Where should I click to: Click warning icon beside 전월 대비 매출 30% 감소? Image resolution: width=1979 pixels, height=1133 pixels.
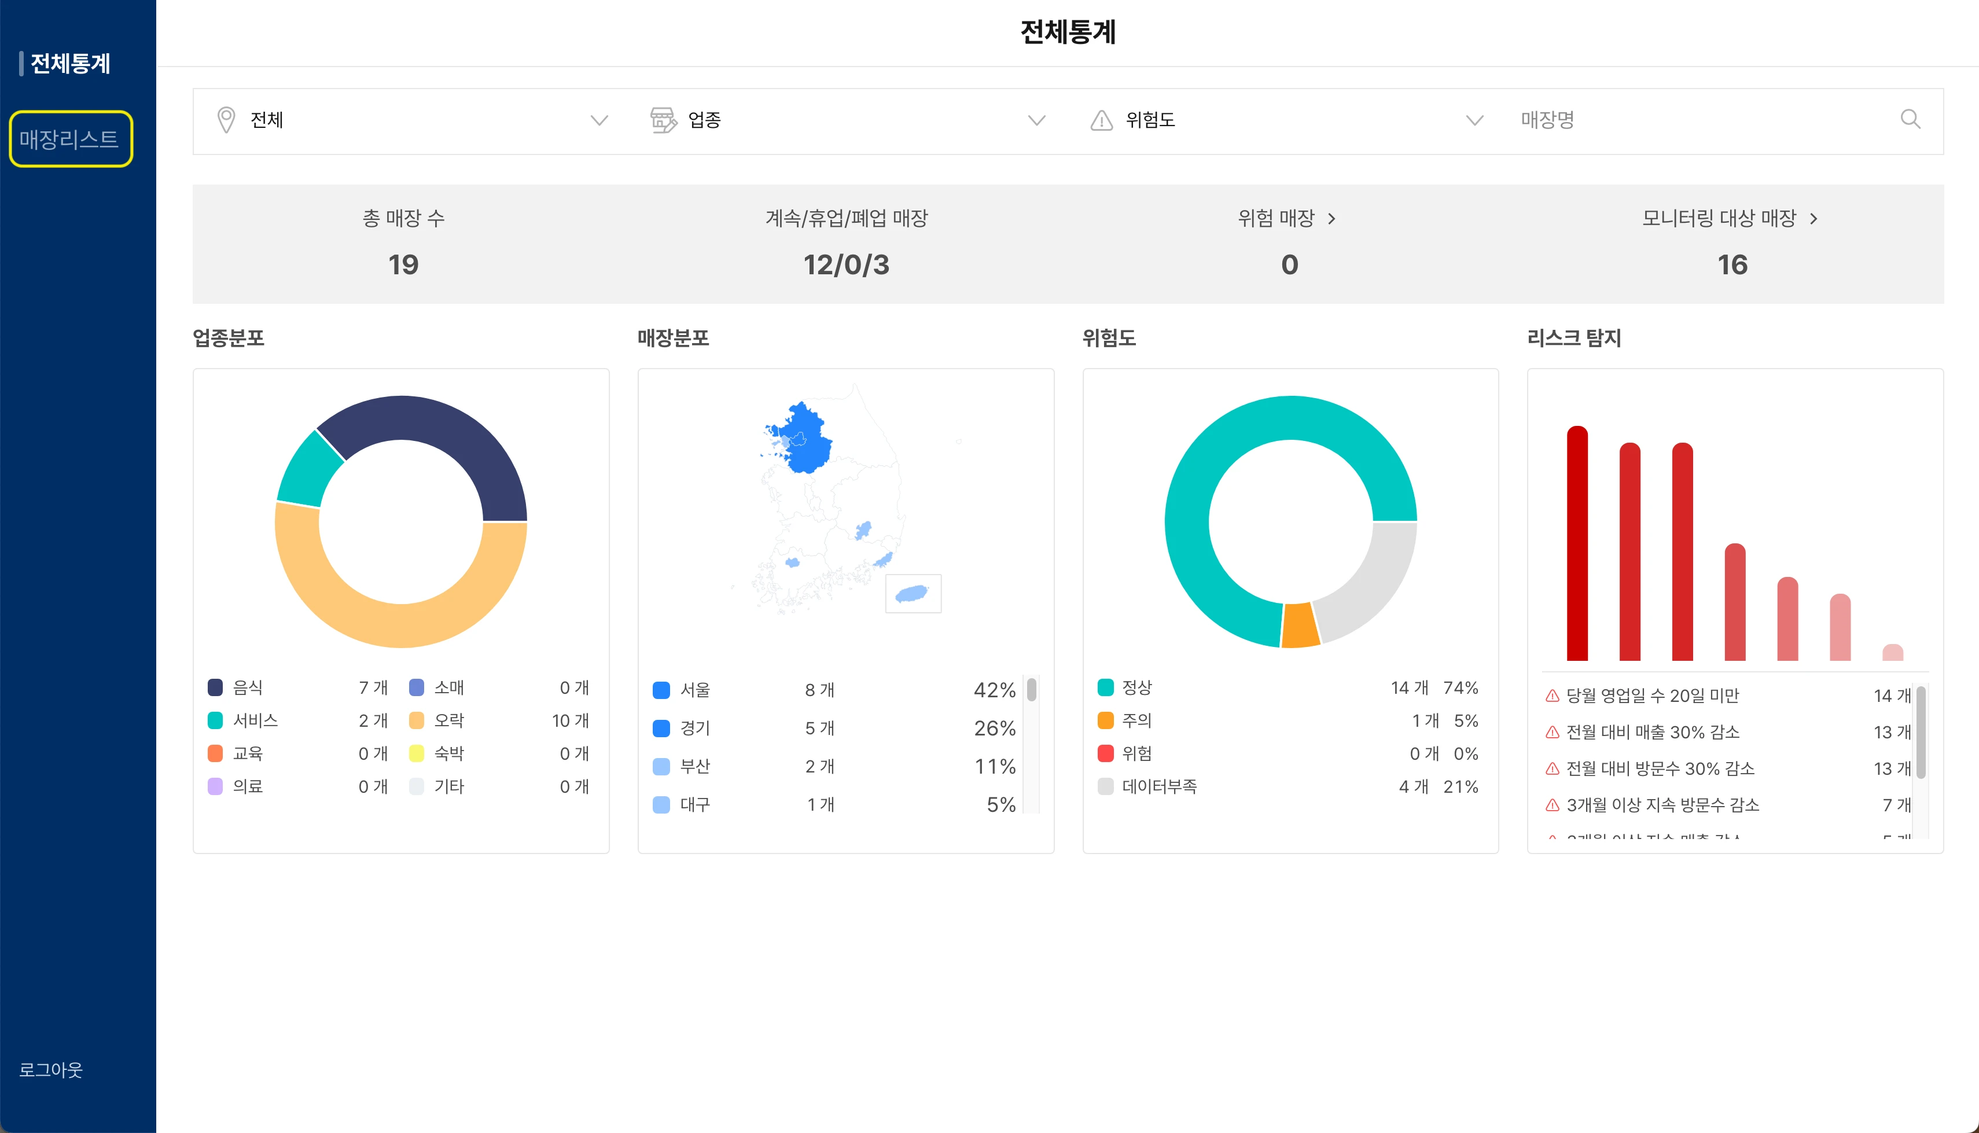[x=1551, y=732]
